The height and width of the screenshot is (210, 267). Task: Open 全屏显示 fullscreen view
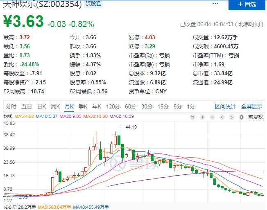[252, 106]
